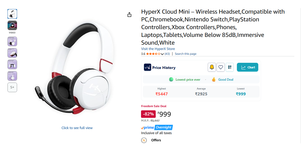
Task: Click the thumbs-up Good Deal icon
Action: click(x=214, y=80)
